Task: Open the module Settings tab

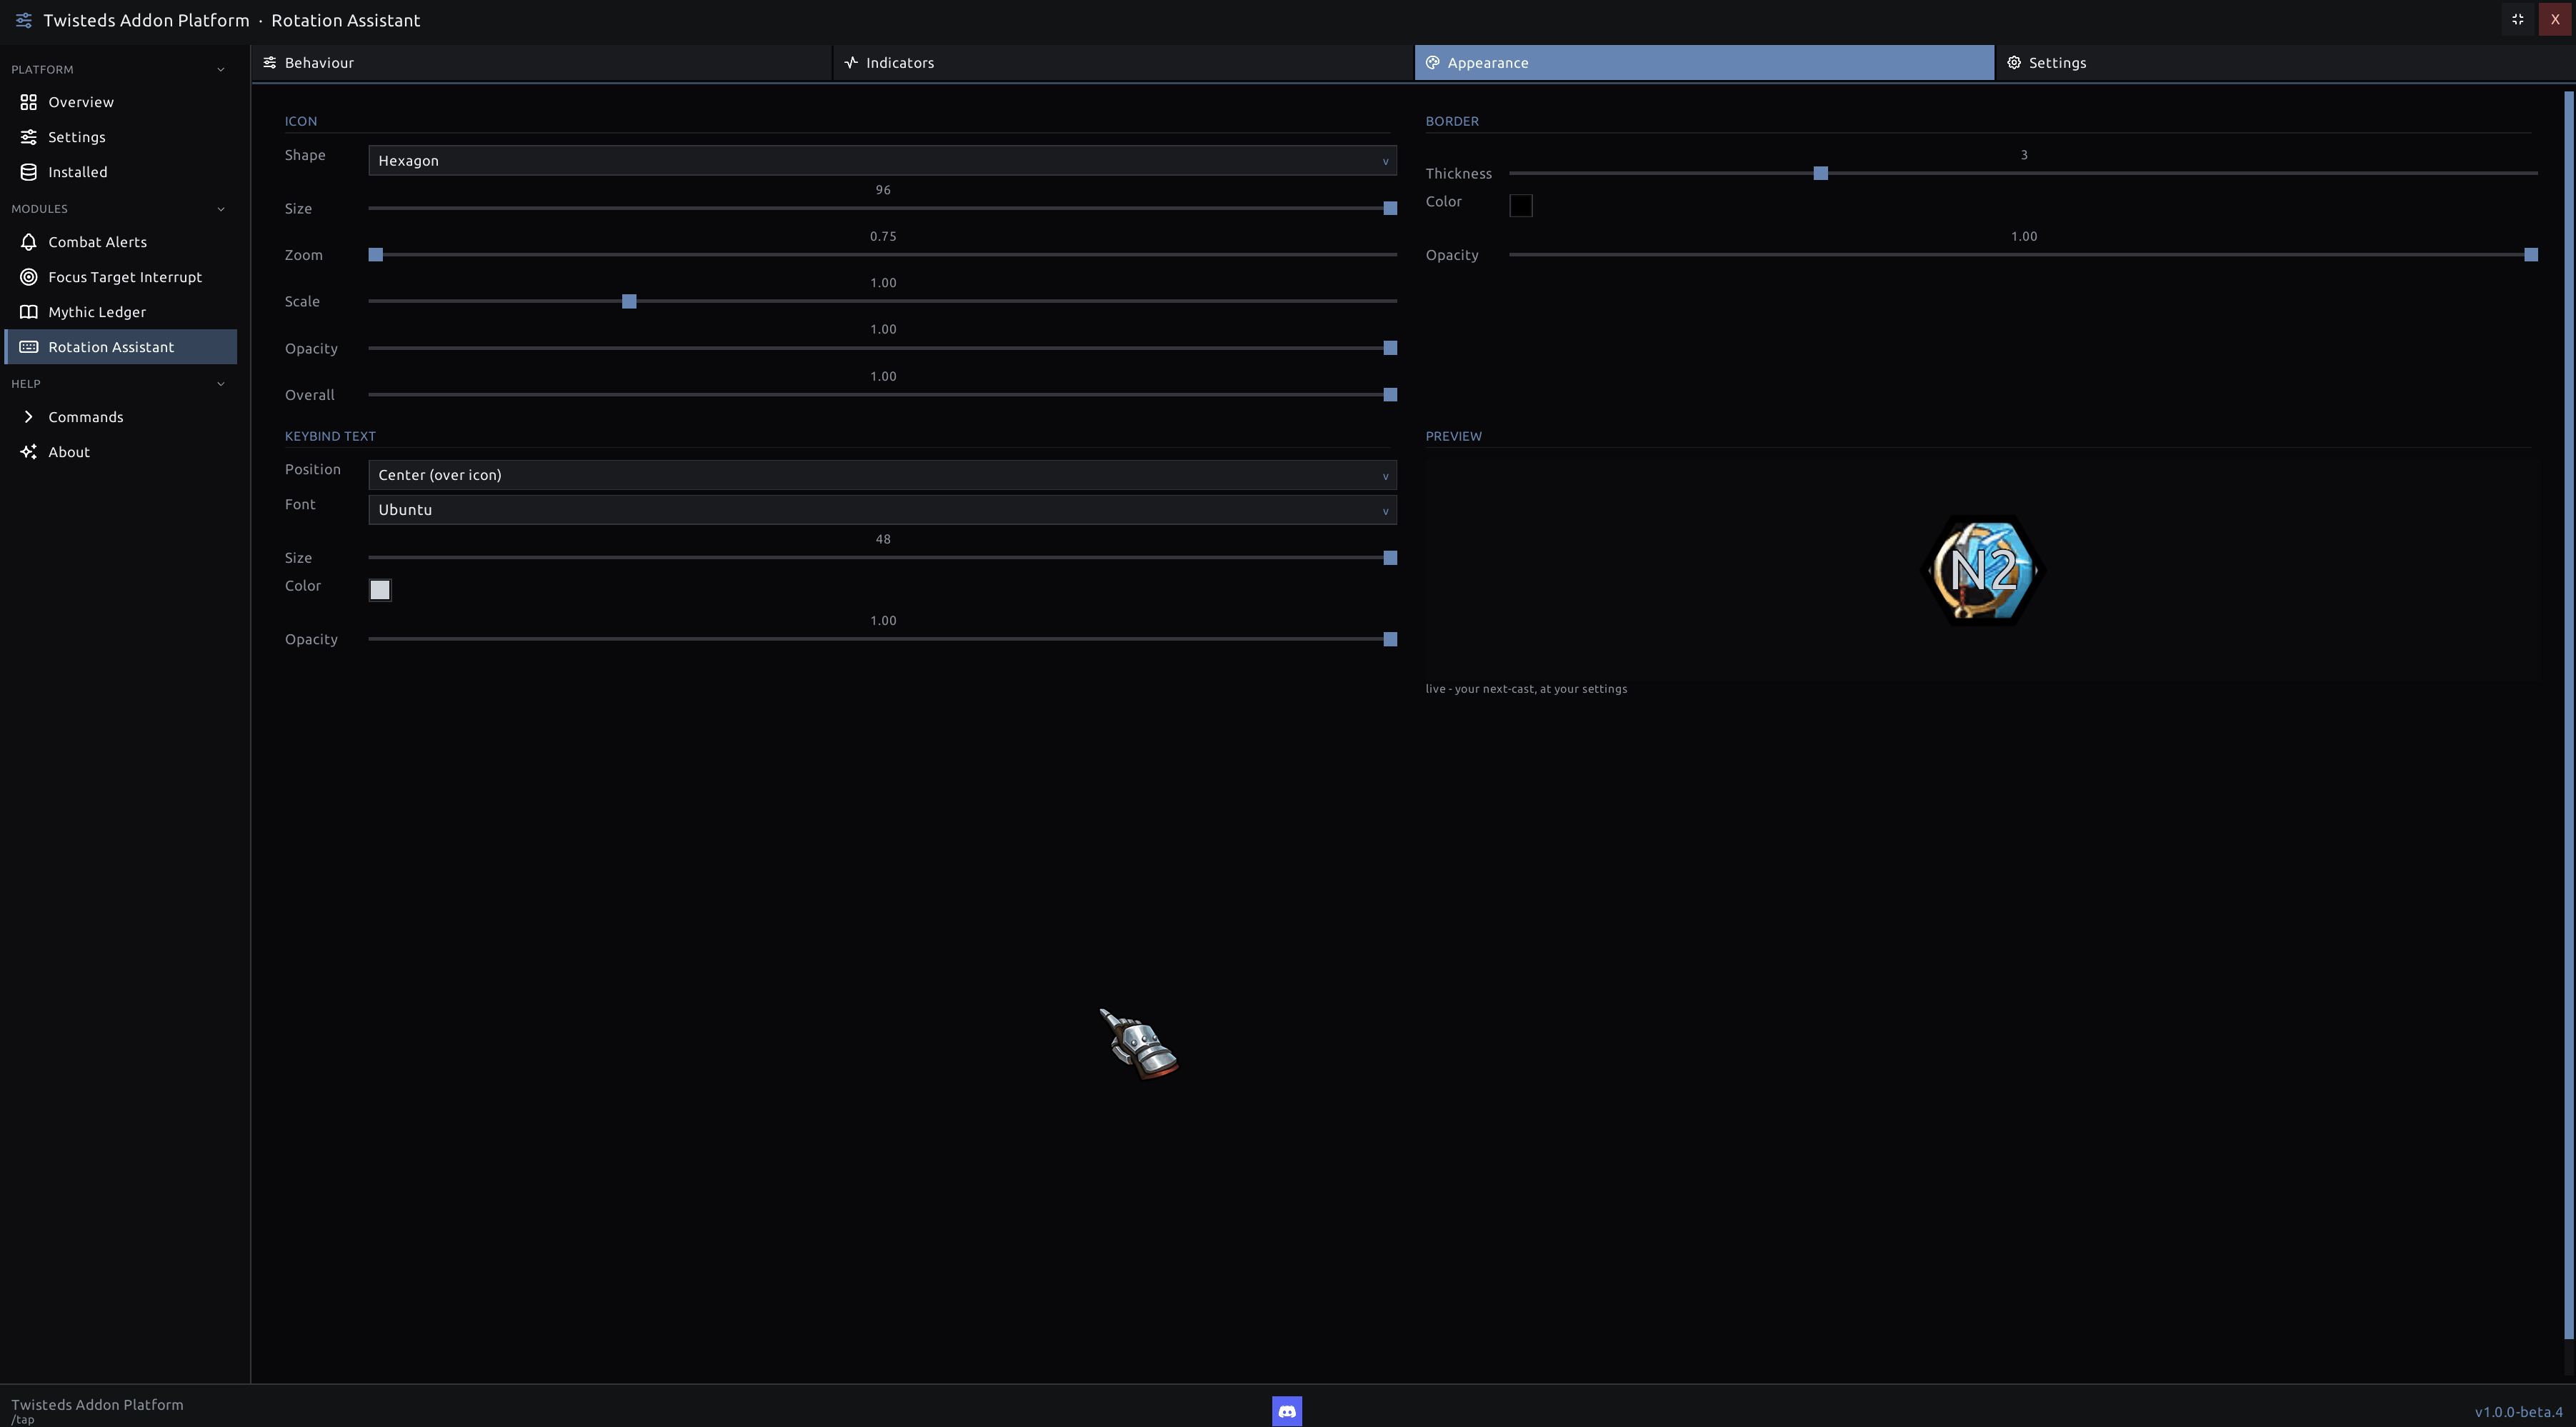Action: pyautogui.click(x=2285, y=62)
